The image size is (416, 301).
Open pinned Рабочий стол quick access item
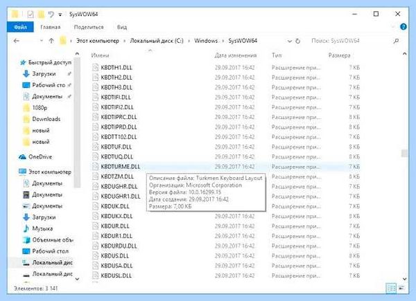click(49, 85)
